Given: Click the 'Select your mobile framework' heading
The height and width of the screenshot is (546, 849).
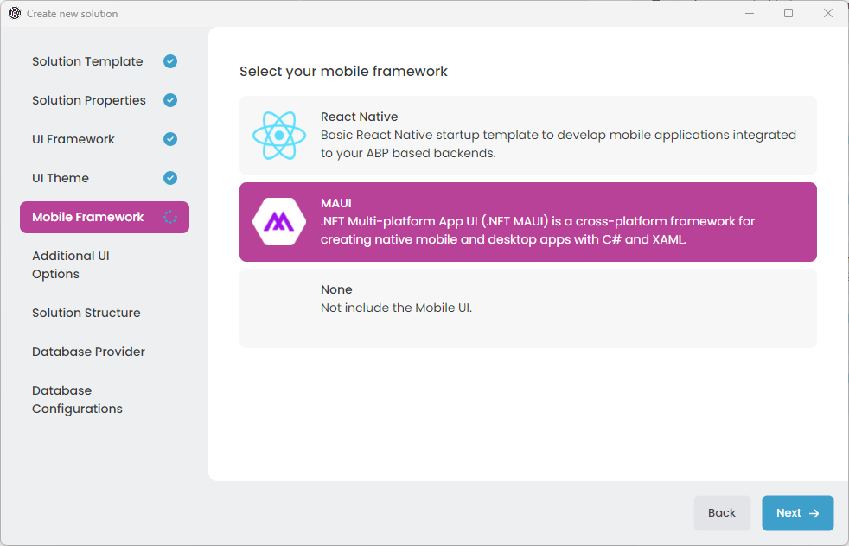Looking at the screenshot, I should (343, 72).
